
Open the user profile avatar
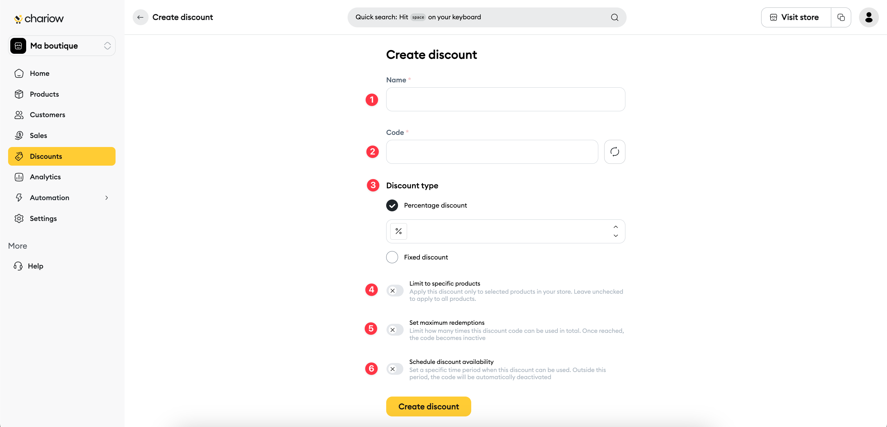[868, 17]
